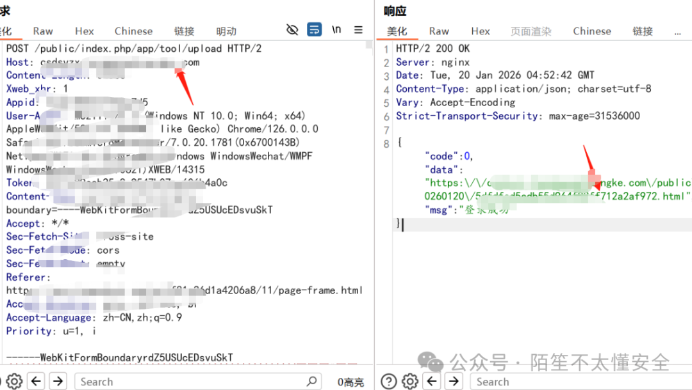692x390 pixels.
Task: Click WebKitFormBoundary line at bottom of request
Action: pos(120,357)
